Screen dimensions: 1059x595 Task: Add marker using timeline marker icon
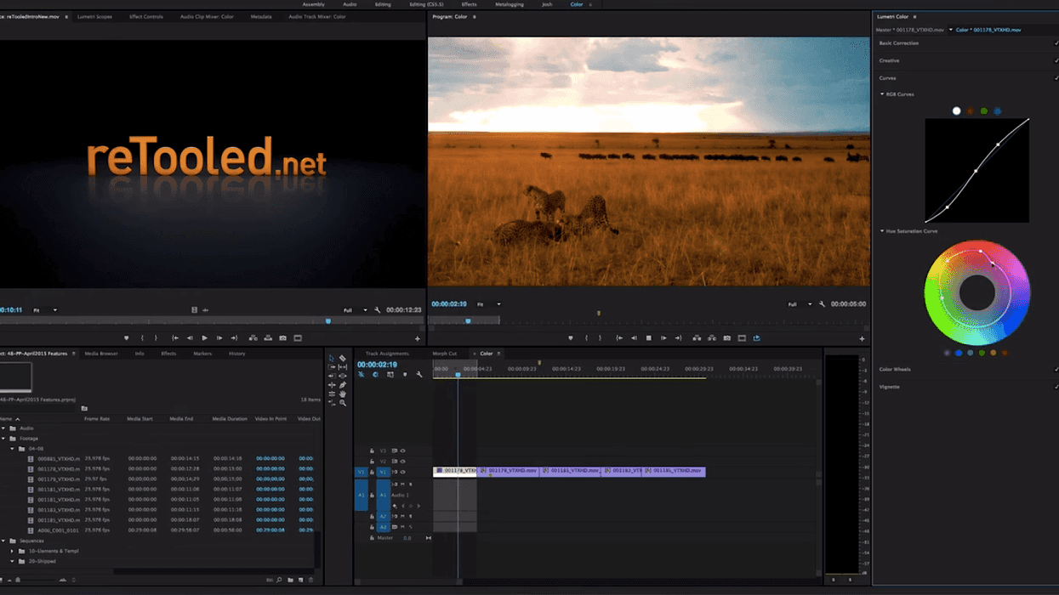(x=405, y=374)
